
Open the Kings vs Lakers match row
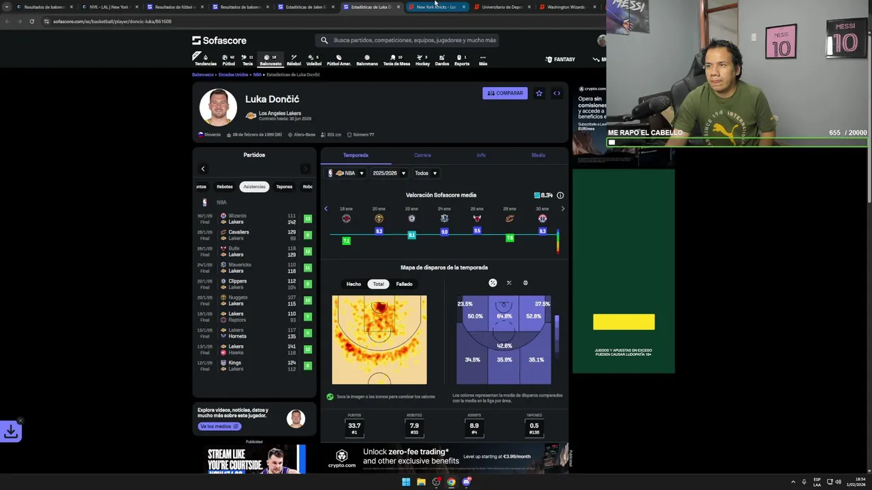coord(254,365)
